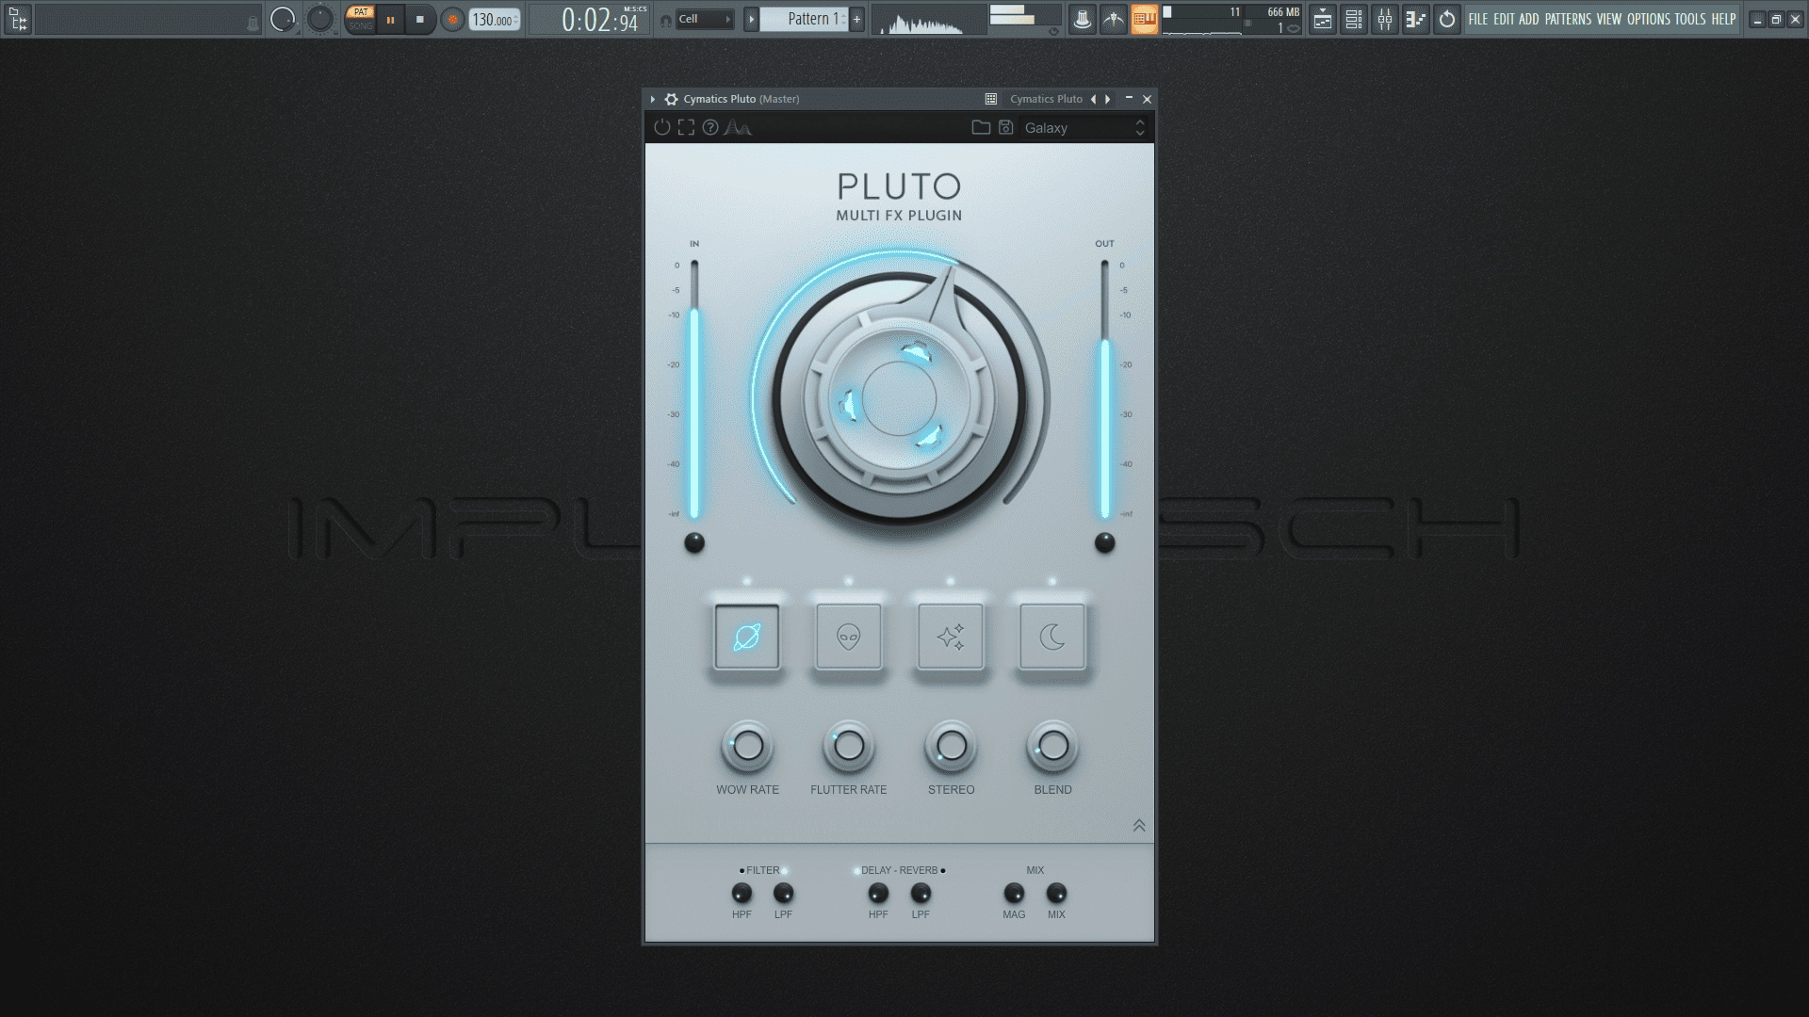Save preset with the floppy disk icon
Image resolution: width=1809 pixels, height=1017 pixels.
pos(1006,127)
